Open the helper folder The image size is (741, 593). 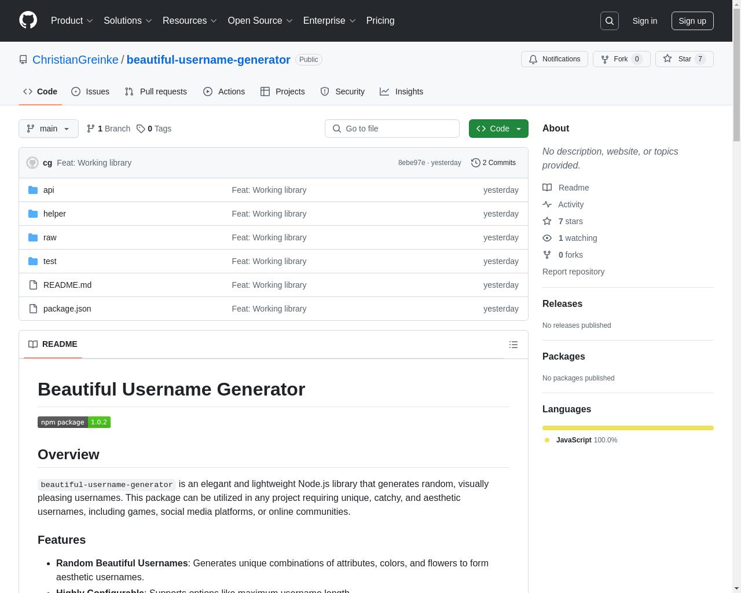coord(54,214)
